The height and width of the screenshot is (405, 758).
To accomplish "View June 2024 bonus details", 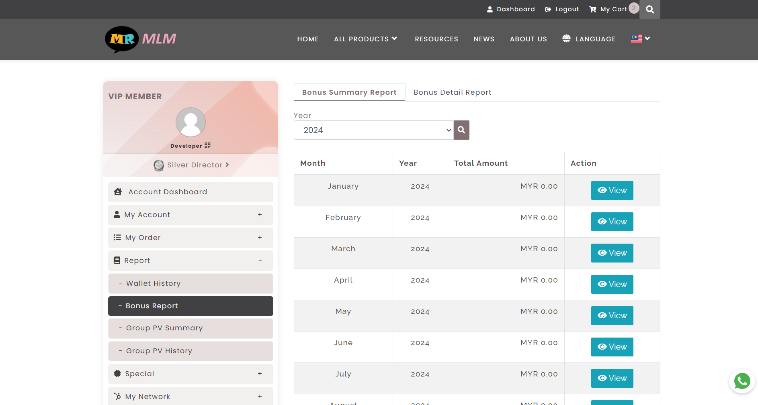I will [x=612, y=347].
